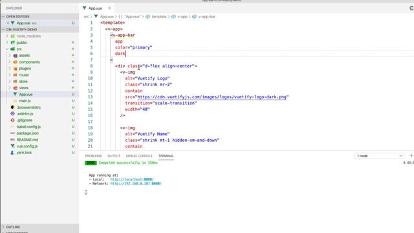414x233 pixels.
Task: Click the terminal cursor prompt box
Action: (x=86, y=192)
